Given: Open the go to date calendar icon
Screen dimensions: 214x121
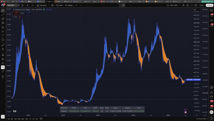Looking at the screenshot, I should [41, 119].
